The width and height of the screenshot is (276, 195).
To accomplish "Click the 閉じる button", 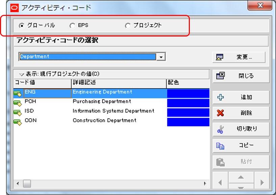I will [x=241, y=76].
